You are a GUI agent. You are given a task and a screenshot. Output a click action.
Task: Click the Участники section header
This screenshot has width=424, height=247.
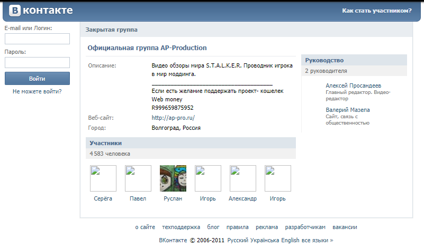click(x=191, y=143)
